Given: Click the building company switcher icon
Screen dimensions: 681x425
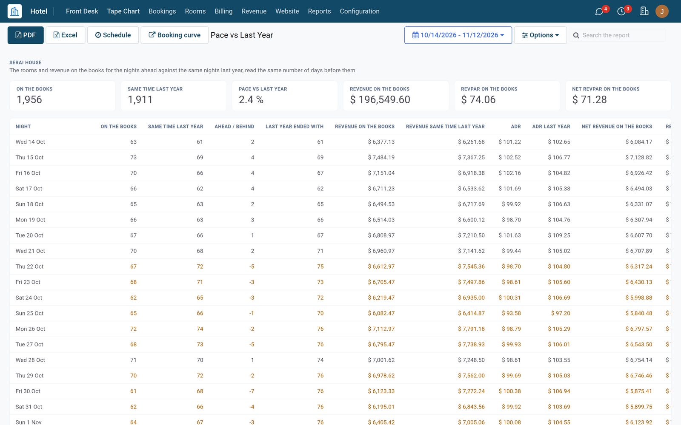Looking at the screenshot, I should [x=644, y=11].
